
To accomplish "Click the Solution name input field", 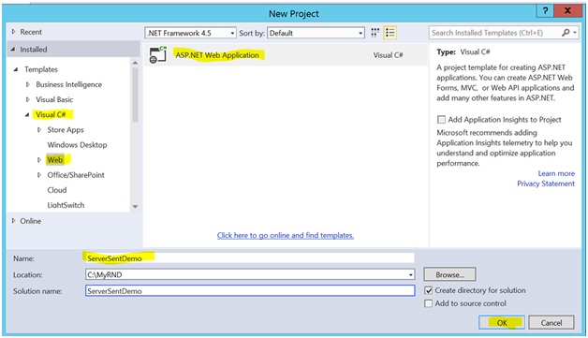I will [250, 291].
